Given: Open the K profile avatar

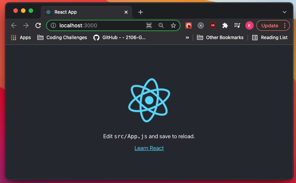Looking at the screenshot, I should [250, 25].
